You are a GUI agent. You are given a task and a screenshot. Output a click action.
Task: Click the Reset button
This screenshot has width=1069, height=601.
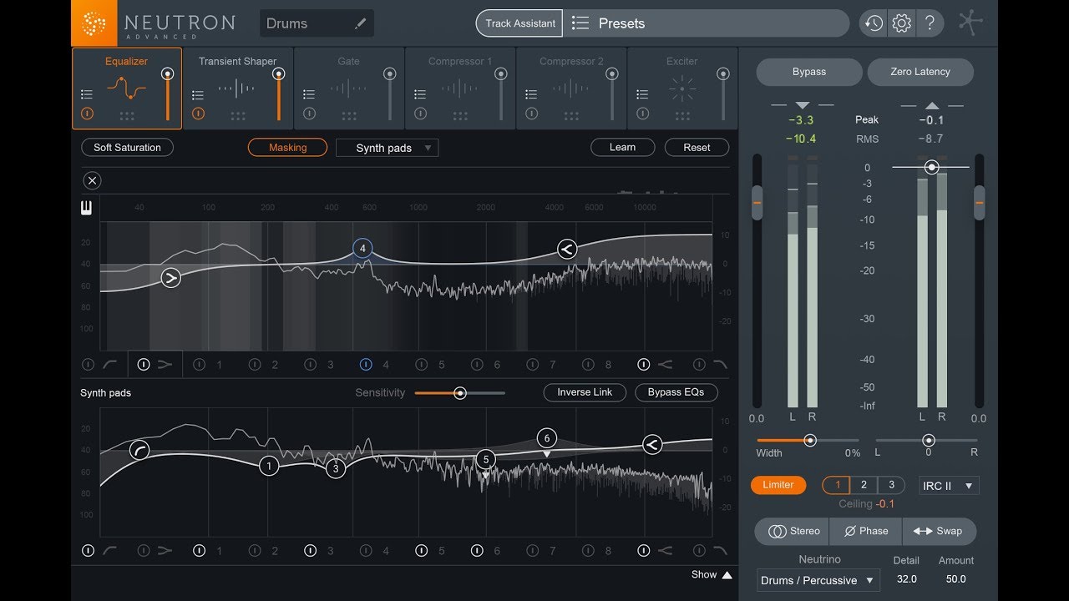click(x=697, y=148)
